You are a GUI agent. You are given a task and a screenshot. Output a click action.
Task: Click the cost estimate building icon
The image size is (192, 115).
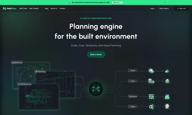[151, 81]
